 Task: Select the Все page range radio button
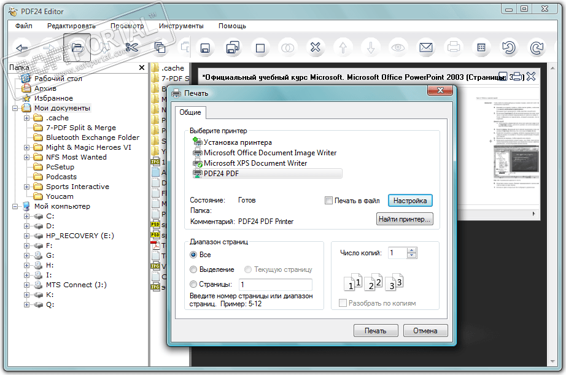pyautogui.click(x=193, y=255)
